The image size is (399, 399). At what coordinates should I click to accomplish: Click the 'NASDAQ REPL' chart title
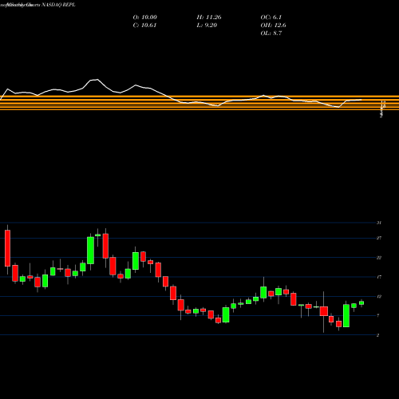tap(58, 5)
